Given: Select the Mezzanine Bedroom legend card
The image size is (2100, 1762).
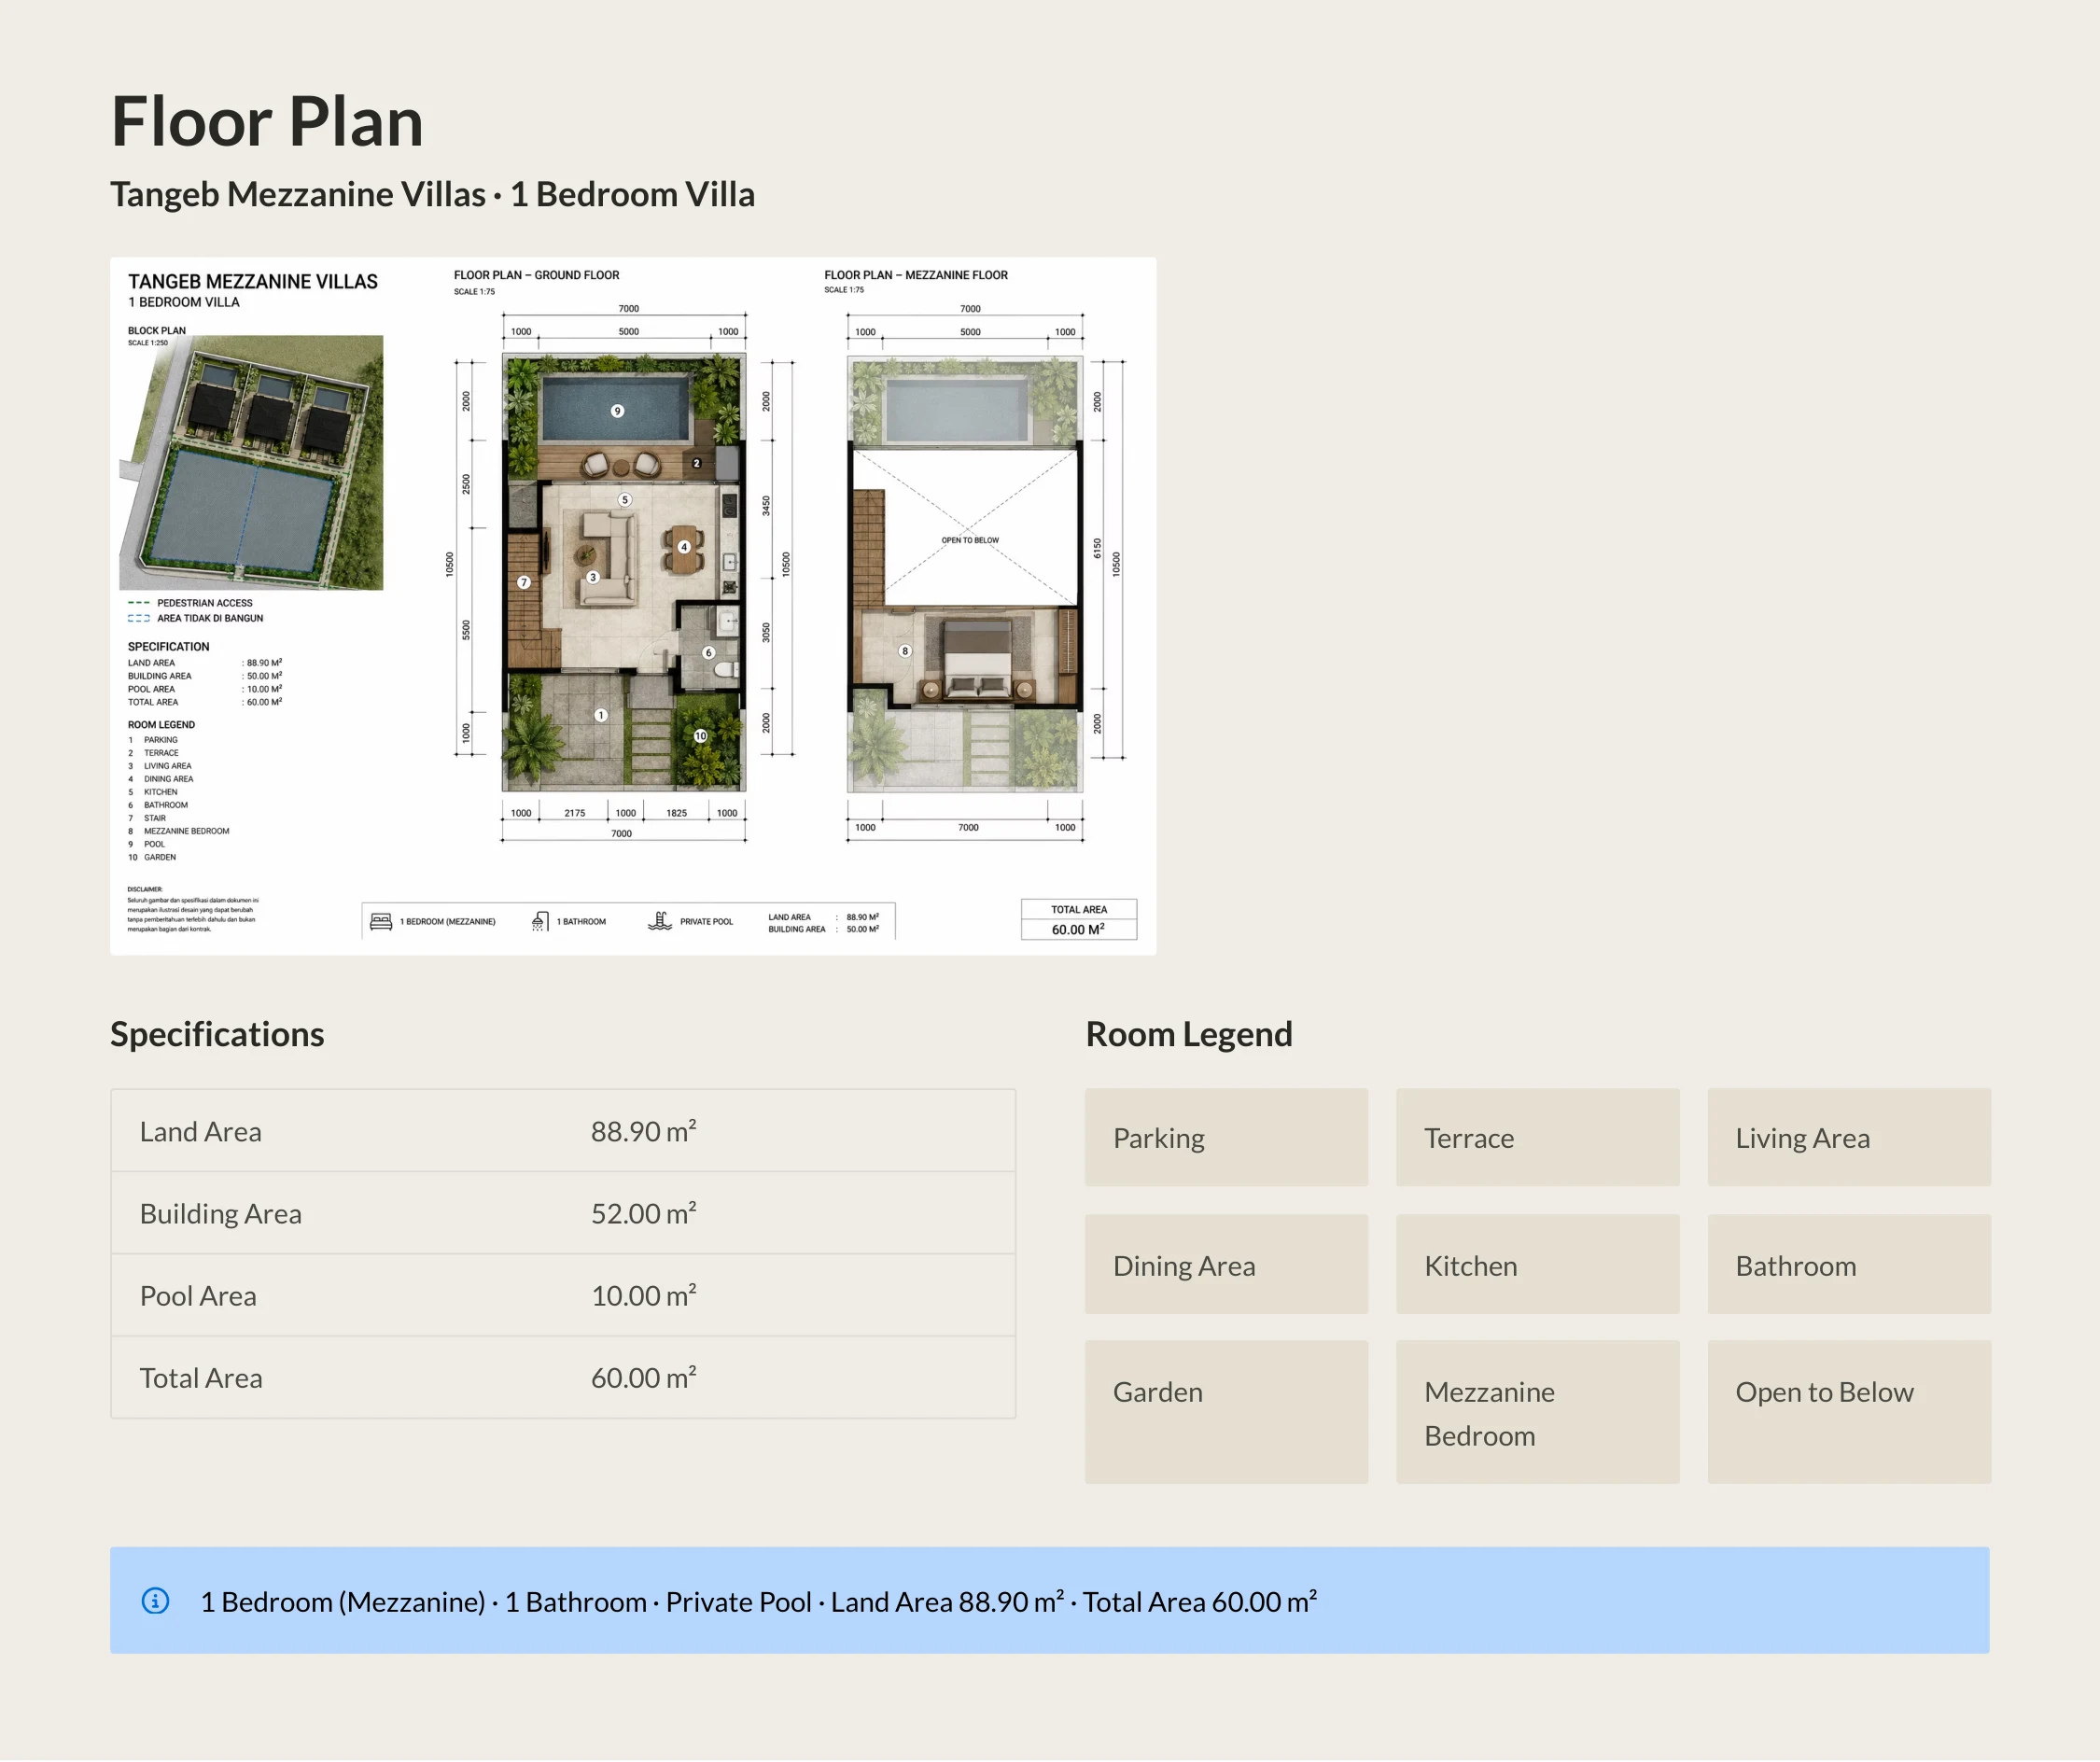Looking at the screenshot, I should [x=1538, y=1412].
